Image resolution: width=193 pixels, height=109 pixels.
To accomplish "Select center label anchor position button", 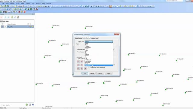I will (82, 65).
